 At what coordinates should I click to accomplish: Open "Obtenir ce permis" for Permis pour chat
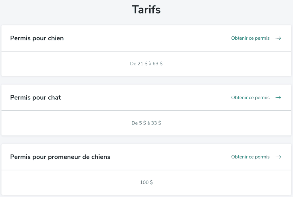250,97
